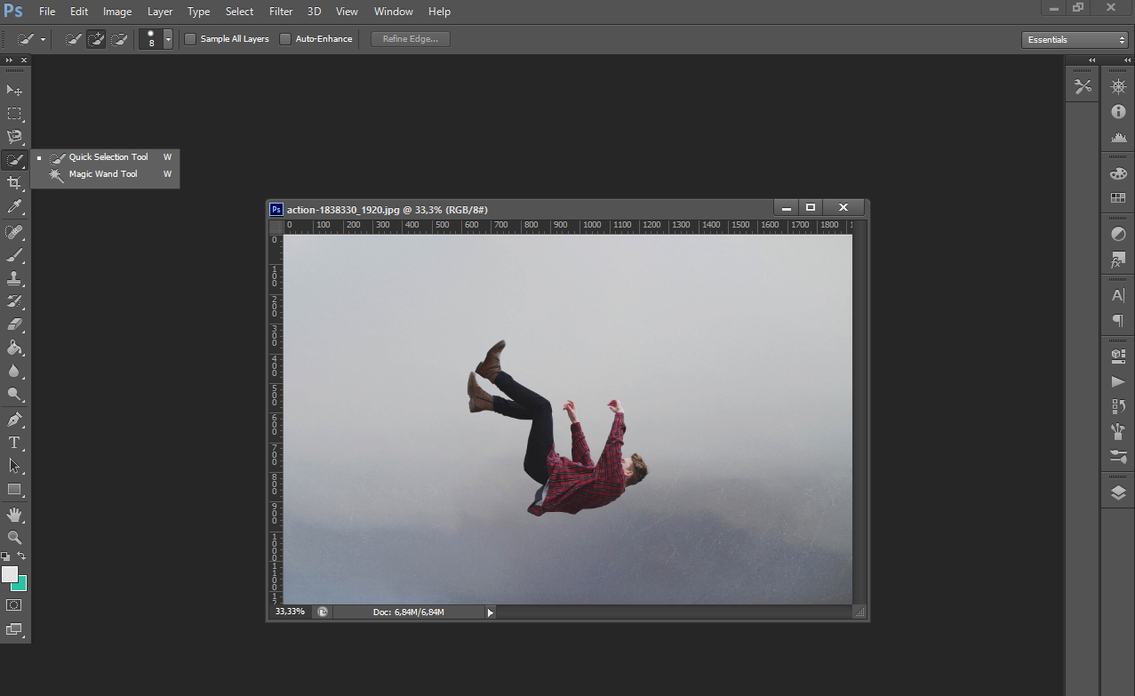1135x696 pixels.
Task: Select the Brush tool
Action: coord(14,255)
